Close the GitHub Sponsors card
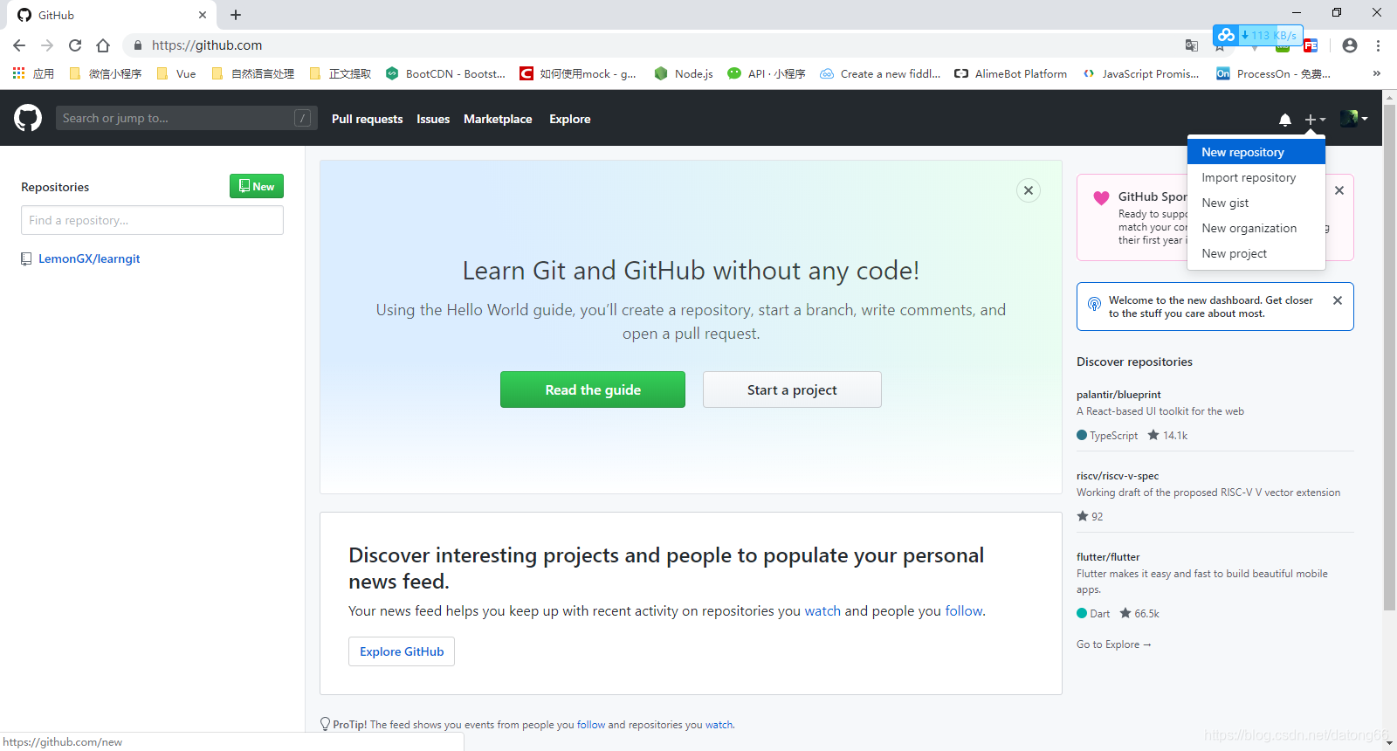This screenshot has height=751, width=1397. [1339, 190]
